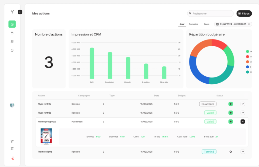Toggle star on En attente row
This screenshot has height=167, width=259.
(x=230, y=104)
